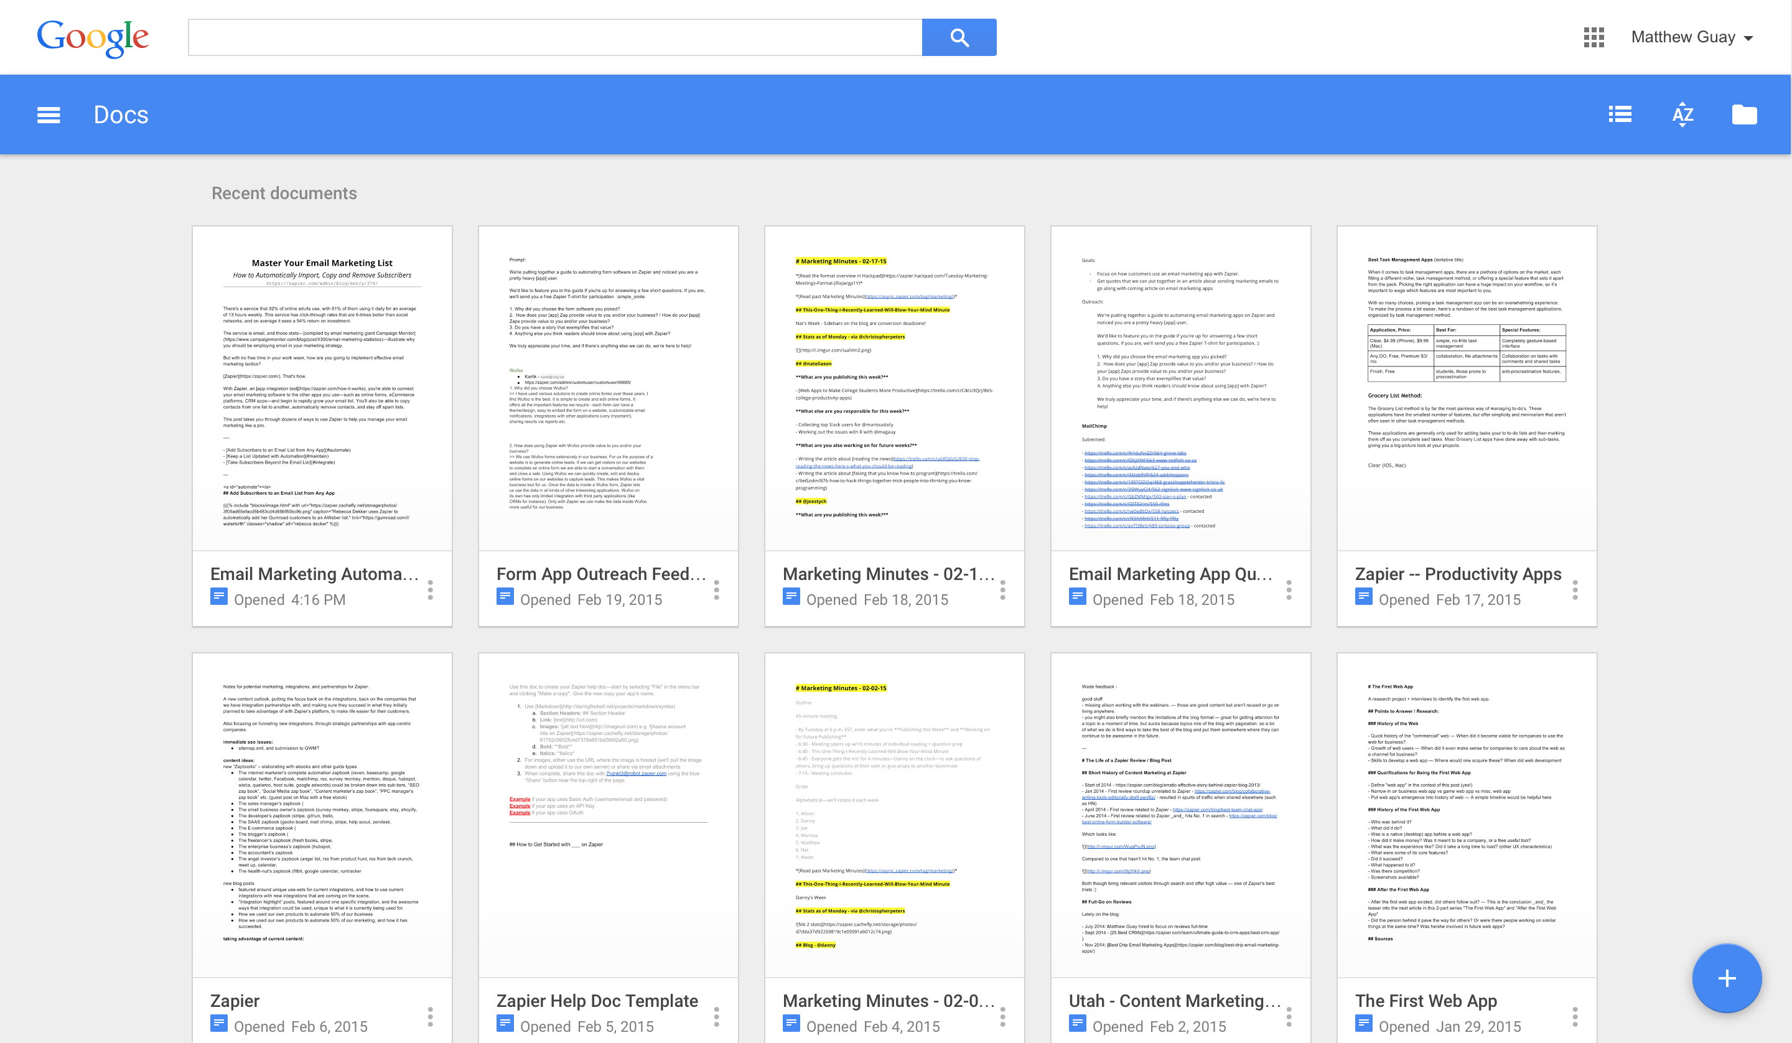1792x1043 pixels.
Task: Click the doc icon beside Opened Feb 5, 2015
Action: tap(505, 1024)
